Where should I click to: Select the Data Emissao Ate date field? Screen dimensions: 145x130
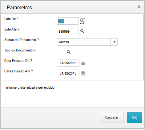(x=68, y=73)
